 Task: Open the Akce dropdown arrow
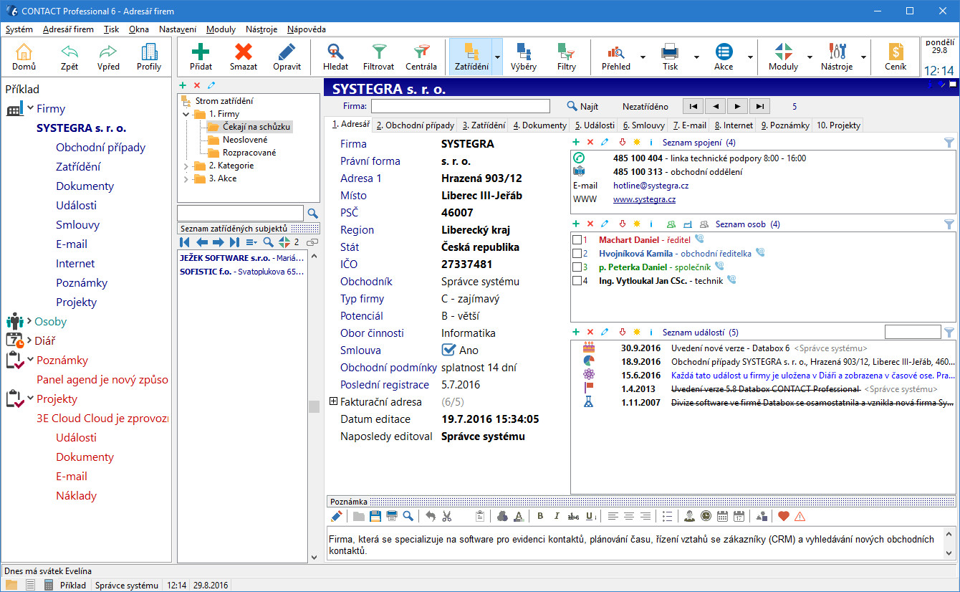click(751, 57)
